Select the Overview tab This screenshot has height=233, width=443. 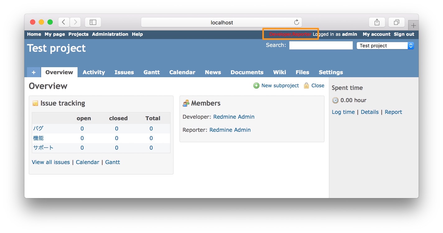click(x=59, y=72)
